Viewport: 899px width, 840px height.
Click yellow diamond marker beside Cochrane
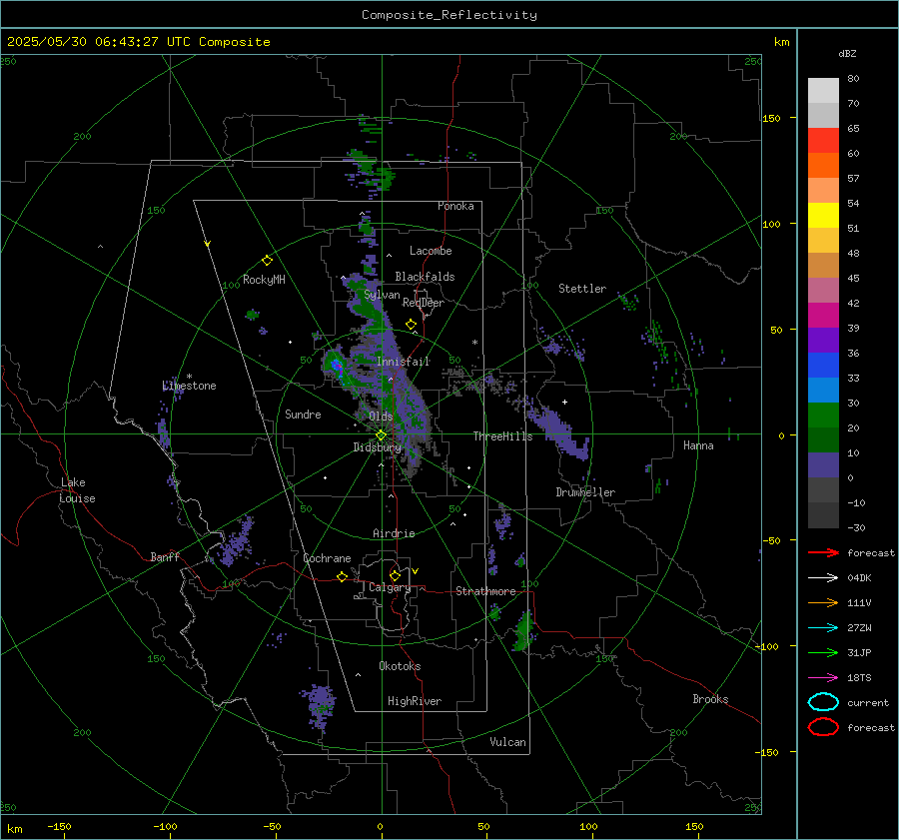(x=343, y=576)
